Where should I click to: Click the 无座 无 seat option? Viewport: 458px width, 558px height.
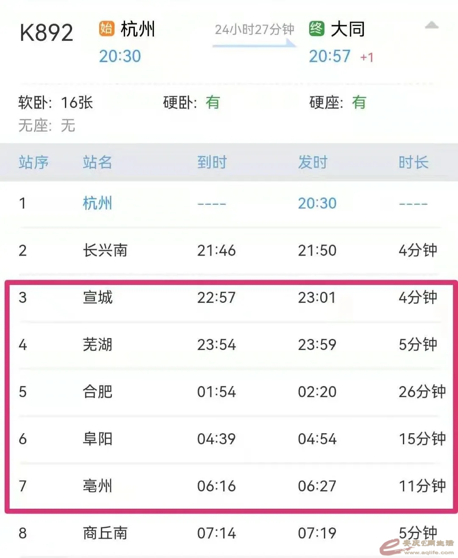(x=47, y=125)
